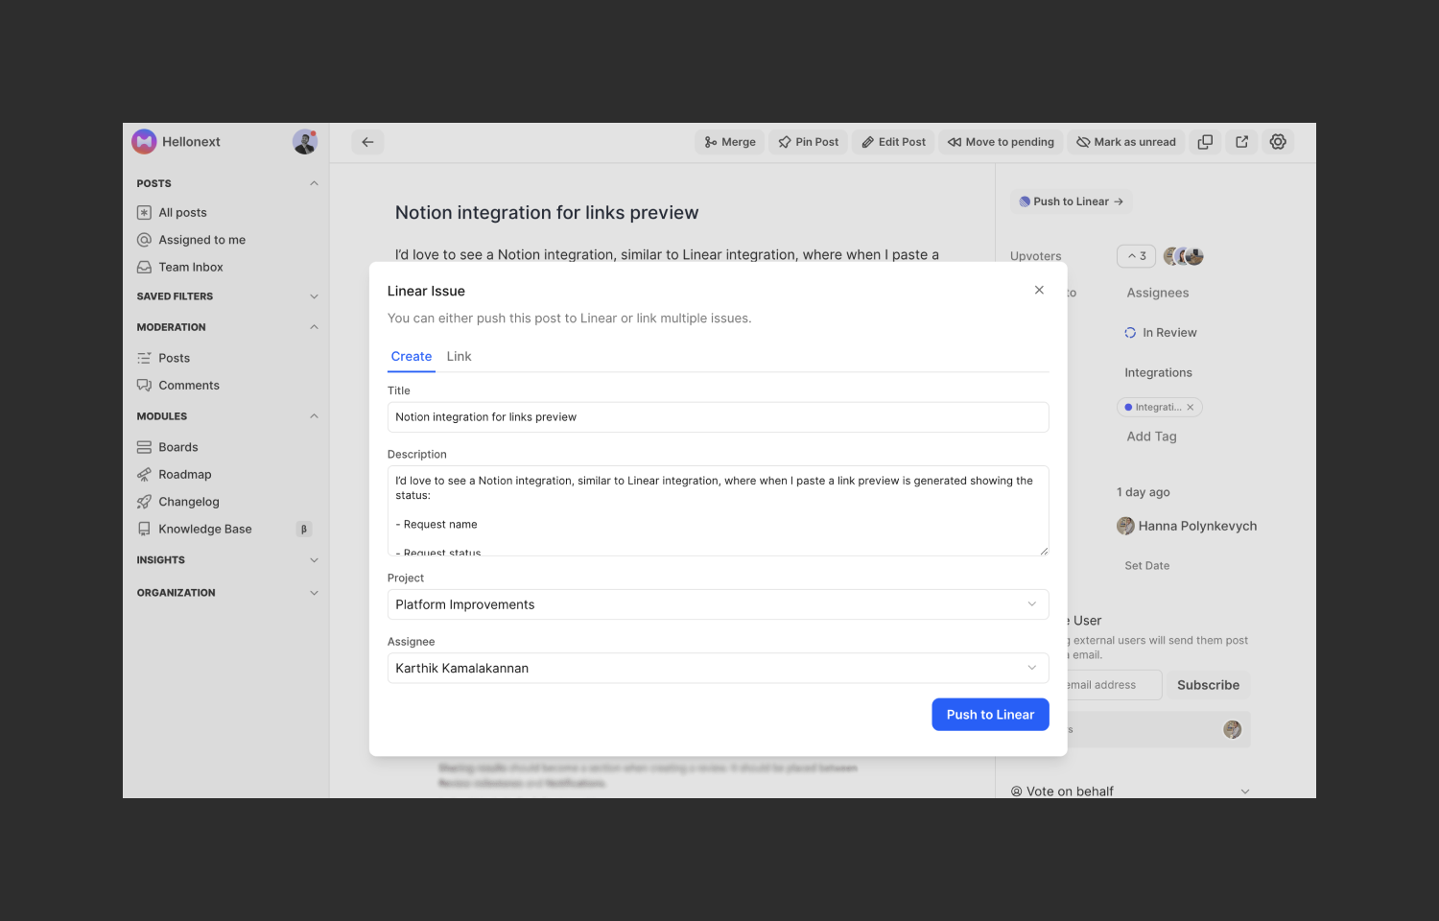Click Mark as unread button

click(1126, 142)
